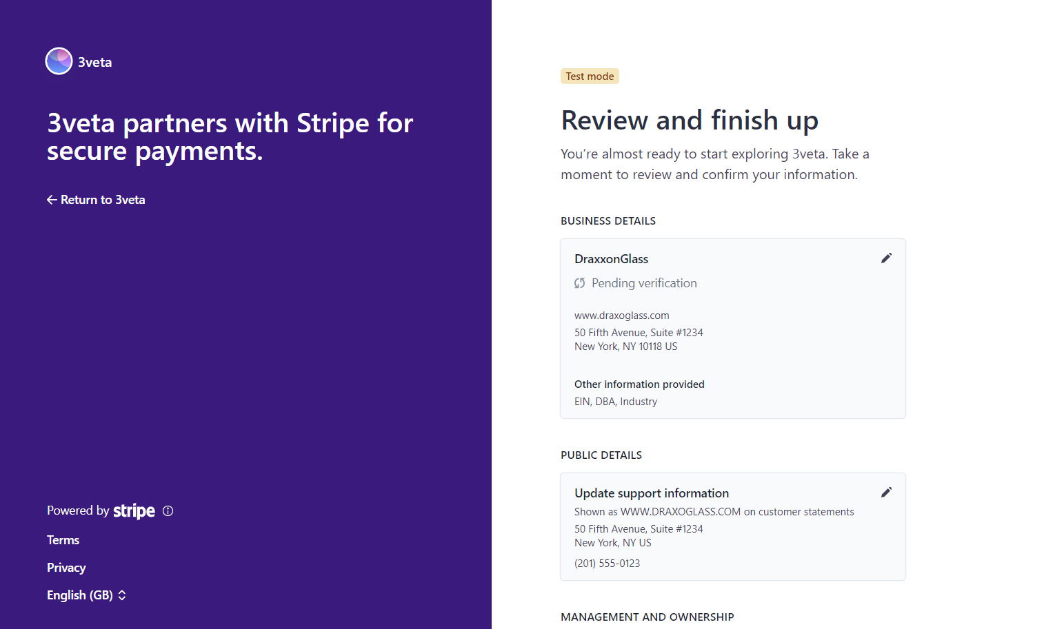Edit the DraxxonGlass business details

point(886,258)
